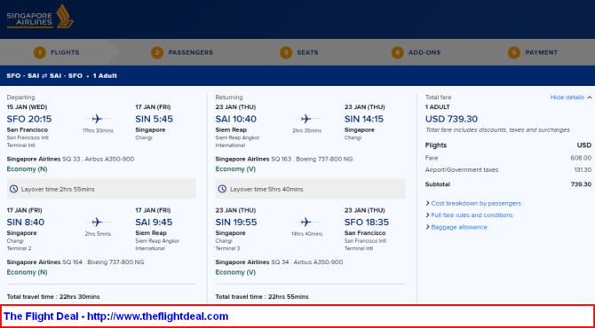The height and width of the screenshot is (328, 595).
Task: Select step 4 Add-ons number circle
Action: click(397, 52)
